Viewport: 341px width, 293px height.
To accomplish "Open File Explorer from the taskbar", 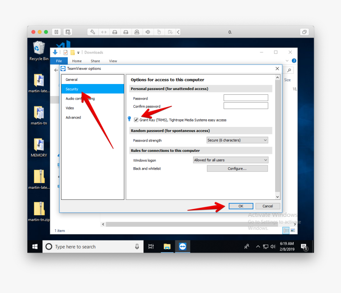I will tap(167, 247).
